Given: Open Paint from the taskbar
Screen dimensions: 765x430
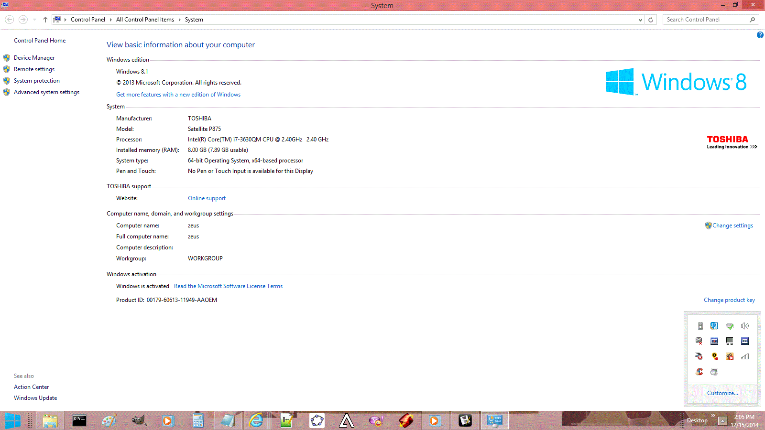Looking at the screenshot, I should pos(109,421).
